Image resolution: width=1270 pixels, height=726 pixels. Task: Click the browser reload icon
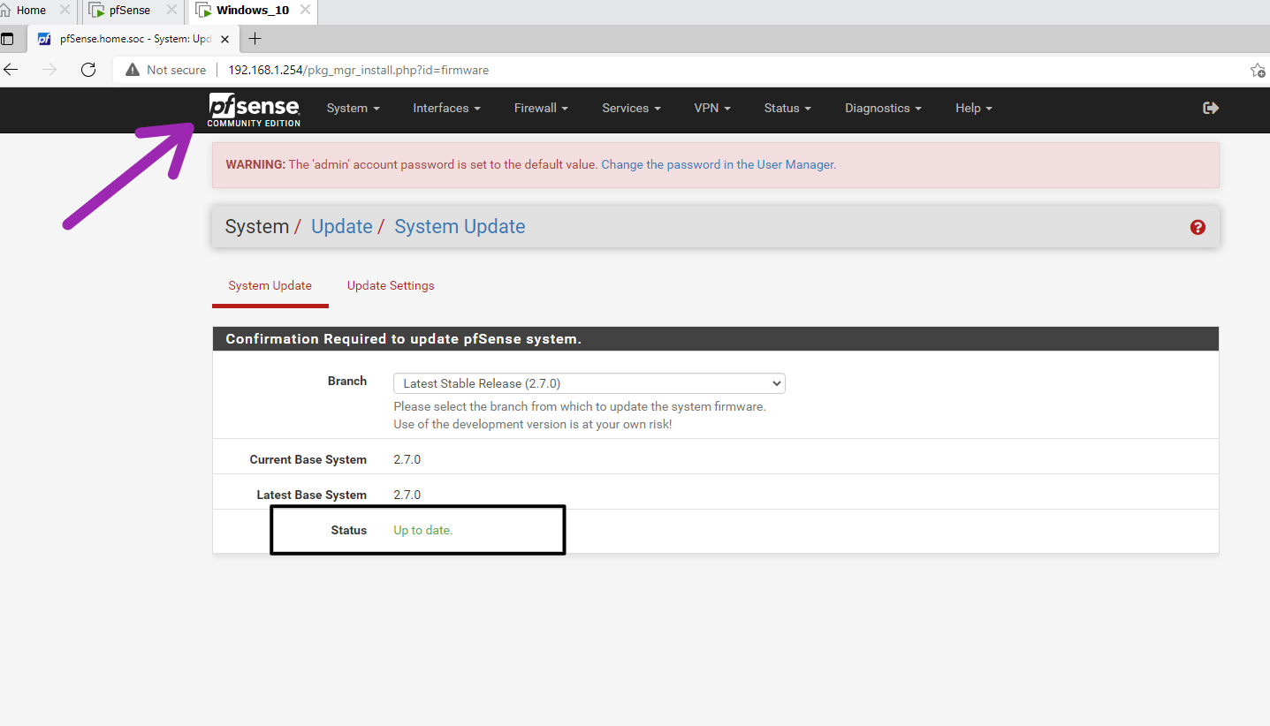coord(88,70)
